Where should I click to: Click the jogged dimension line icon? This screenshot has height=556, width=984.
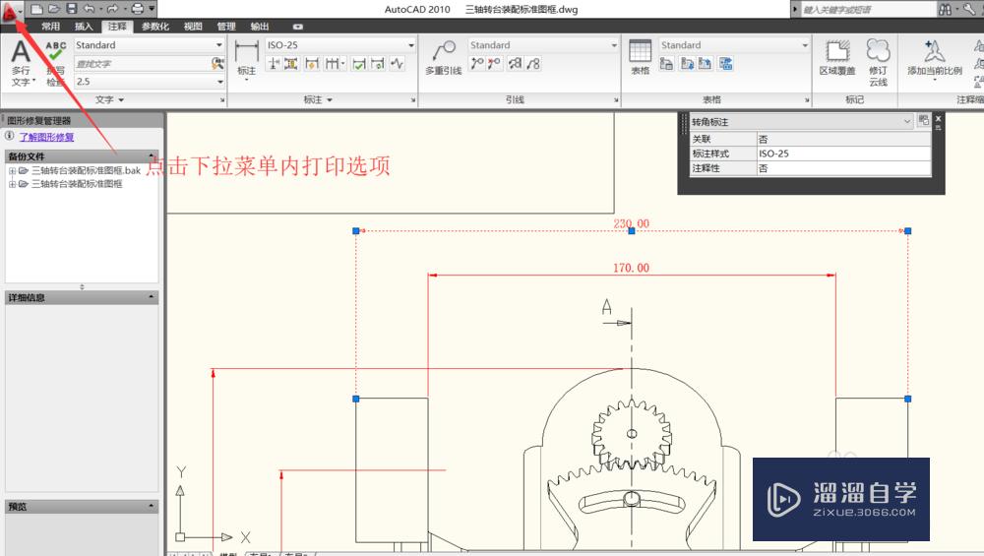click(x=397, y=63)
